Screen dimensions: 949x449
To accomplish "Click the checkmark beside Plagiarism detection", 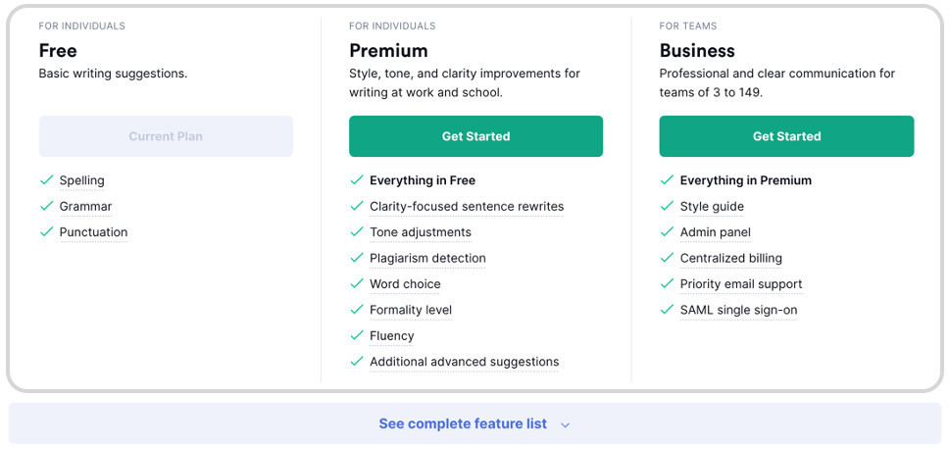I will point(357,258).
